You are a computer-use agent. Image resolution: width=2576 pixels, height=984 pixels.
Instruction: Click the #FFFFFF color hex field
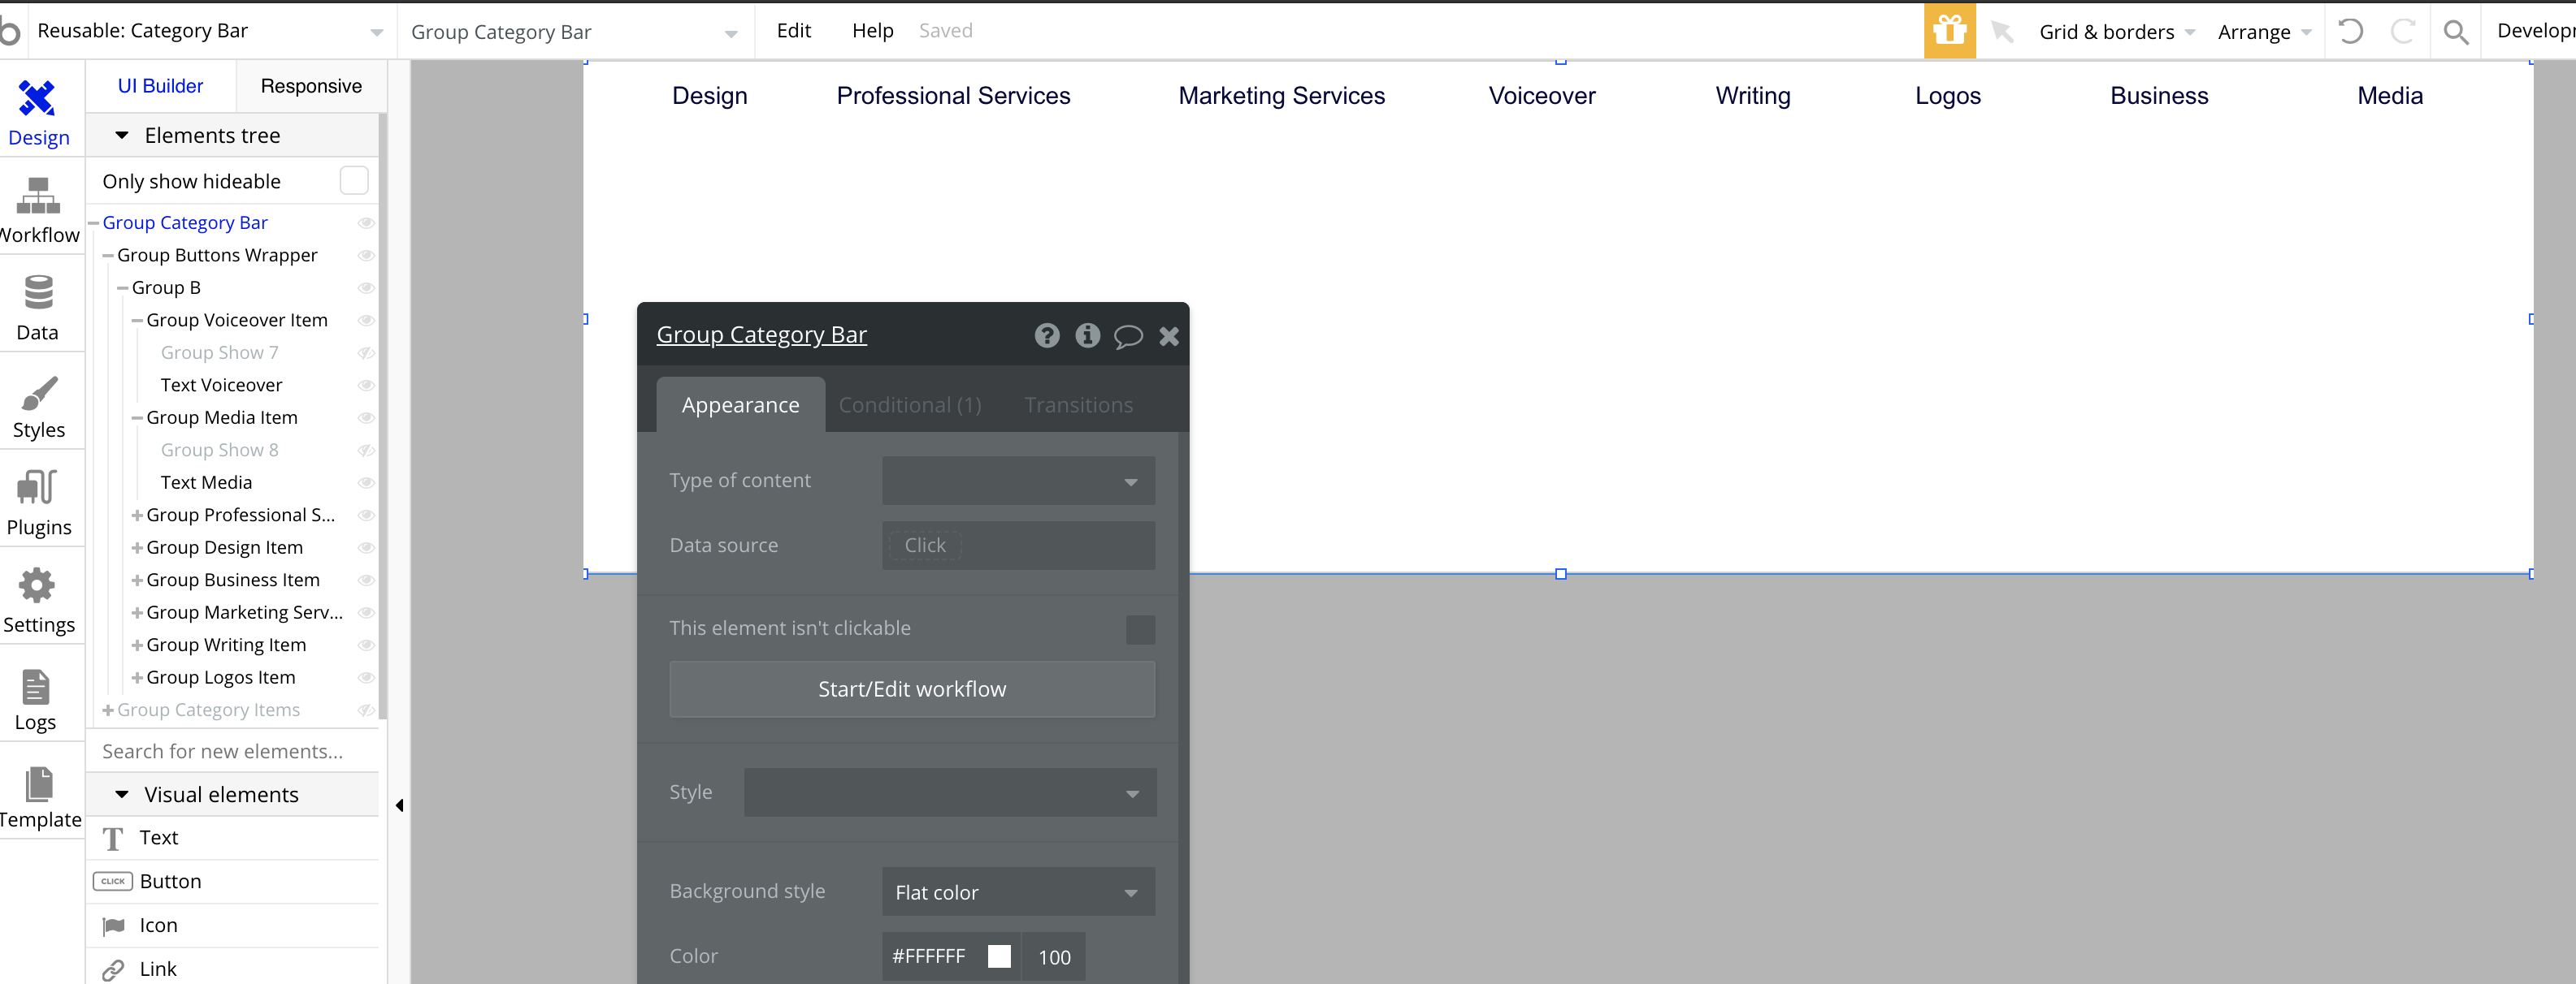[929, 956]
